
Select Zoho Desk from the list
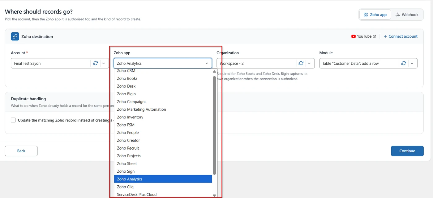[163, 86]
